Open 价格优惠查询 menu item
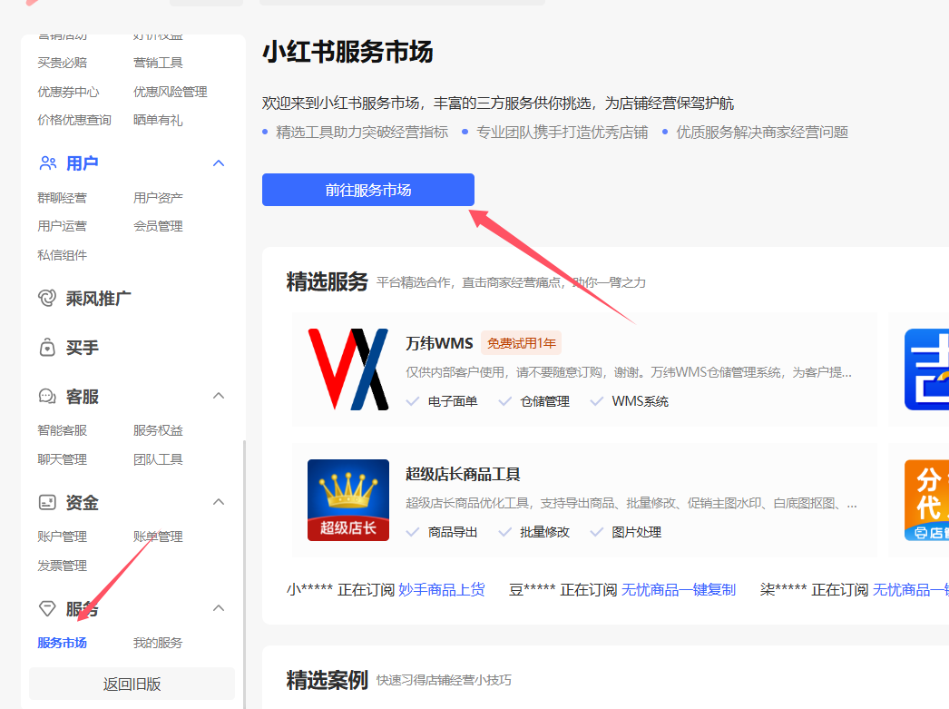This screenshot has height=709, width=949. 74,121
